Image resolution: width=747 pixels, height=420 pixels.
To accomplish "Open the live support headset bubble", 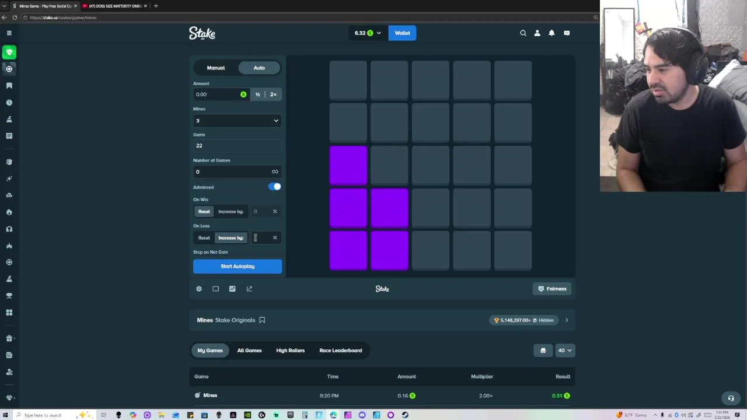I will coord(731,398).
